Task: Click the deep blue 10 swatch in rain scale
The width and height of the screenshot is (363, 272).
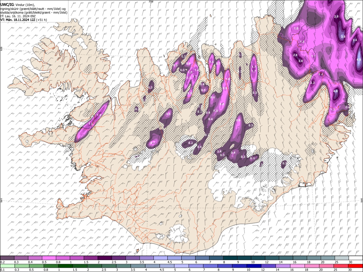Action: [x=254, y=266]
